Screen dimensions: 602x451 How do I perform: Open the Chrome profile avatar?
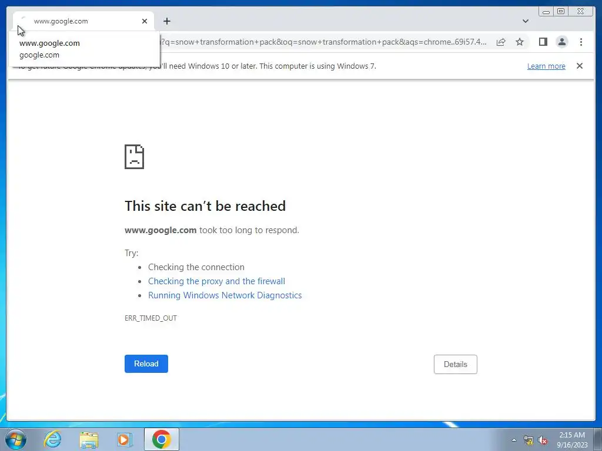[561, 42]
